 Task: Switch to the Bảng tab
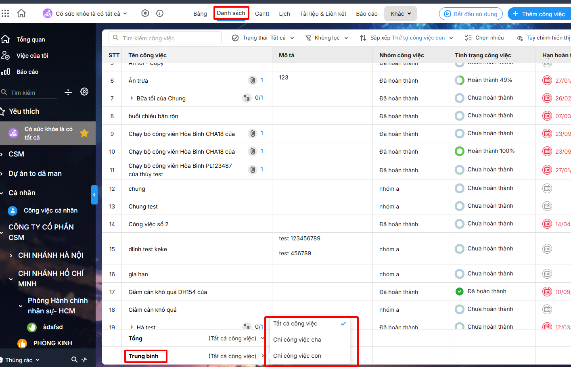pos(200,14)
